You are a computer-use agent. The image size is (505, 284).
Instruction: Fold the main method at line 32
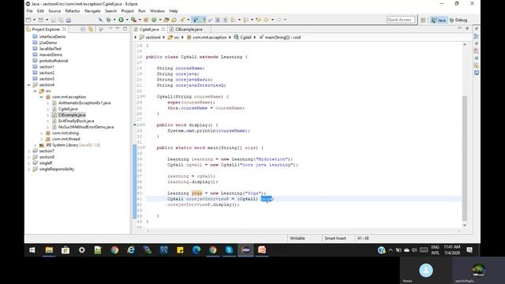[x=144, y=148]
